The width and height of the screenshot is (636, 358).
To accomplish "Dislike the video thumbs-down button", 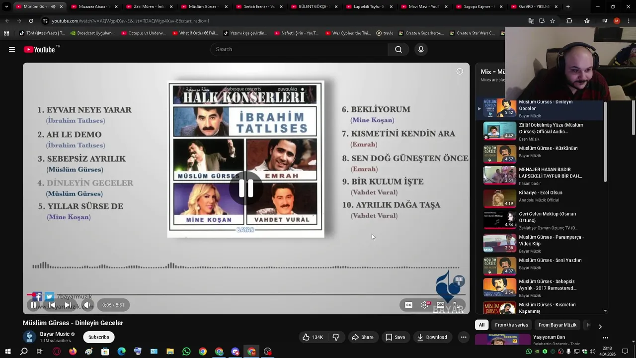I will [x=336, y=337].
